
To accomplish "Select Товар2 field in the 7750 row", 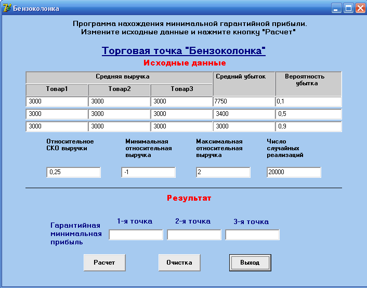I will pos(120,101).
